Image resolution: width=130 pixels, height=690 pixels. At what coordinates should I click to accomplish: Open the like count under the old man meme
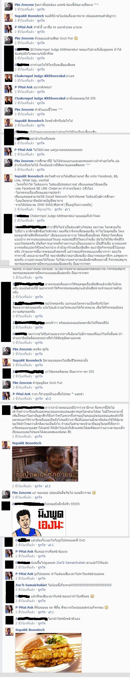48,486
